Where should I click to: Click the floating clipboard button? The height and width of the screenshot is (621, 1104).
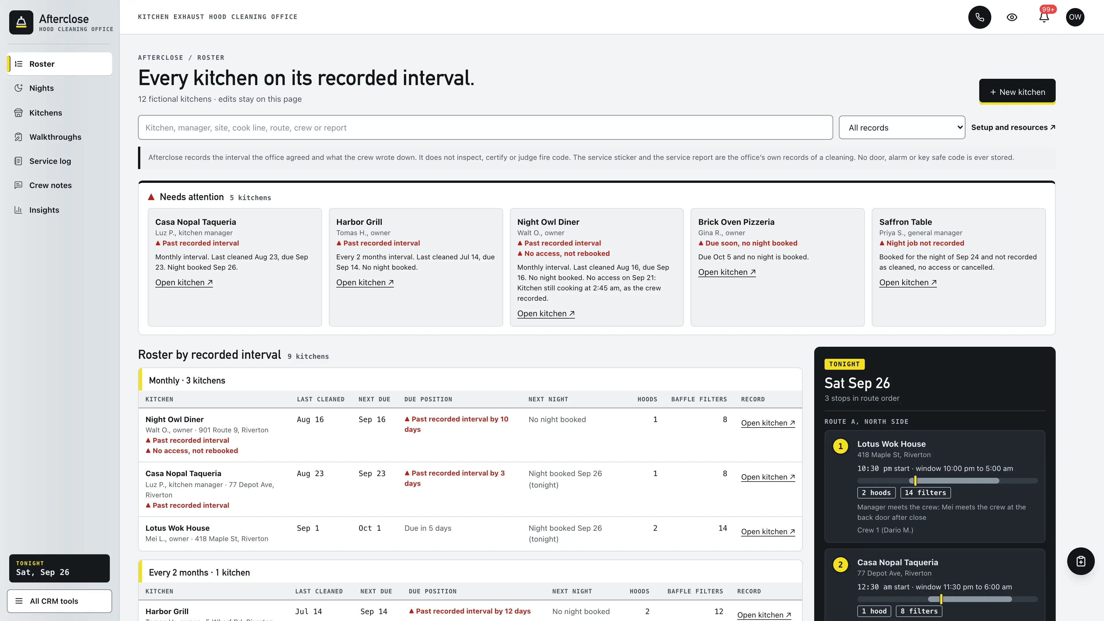pyautogui.click(x=1080, y=561)
